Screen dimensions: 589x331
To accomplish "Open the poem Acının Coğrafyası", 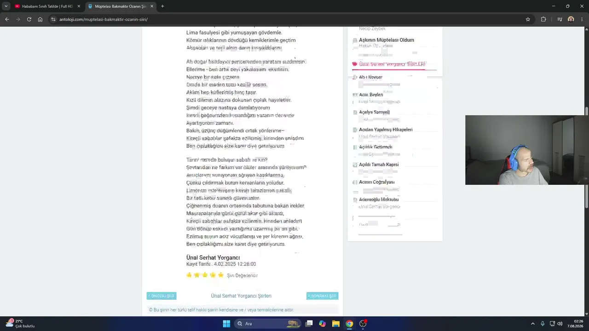I will 377,182.
